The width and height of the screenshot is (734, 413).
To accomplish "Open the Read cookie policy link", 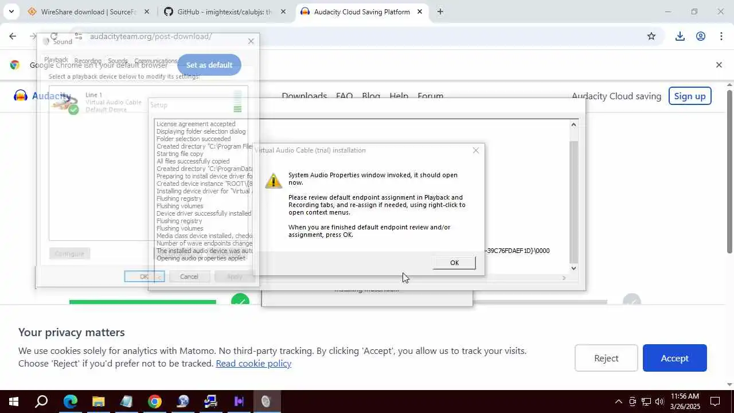I will pos(253,363).
